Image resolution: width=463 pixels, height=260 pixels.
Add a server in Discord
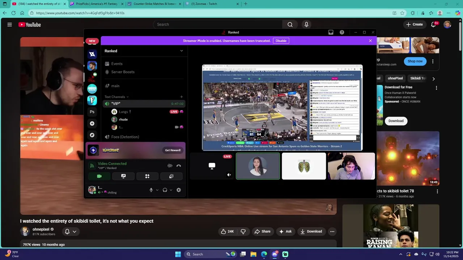tap(92, 123)
